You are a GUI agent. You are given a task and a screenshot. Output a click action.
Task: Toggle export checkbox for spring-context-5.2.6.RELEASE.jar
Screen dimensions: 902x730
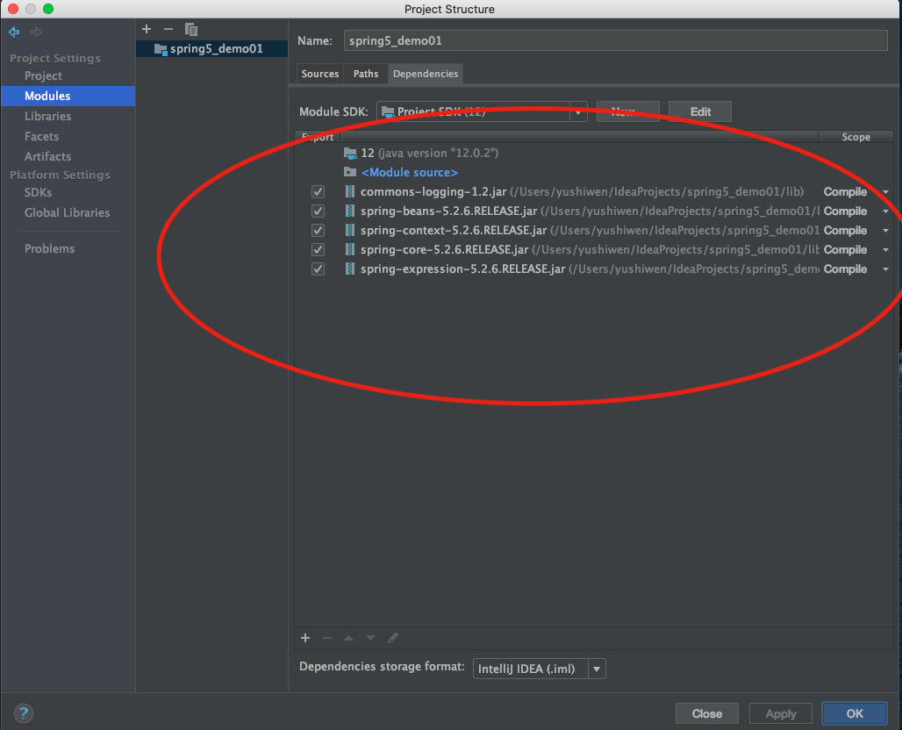pos(319,230)
